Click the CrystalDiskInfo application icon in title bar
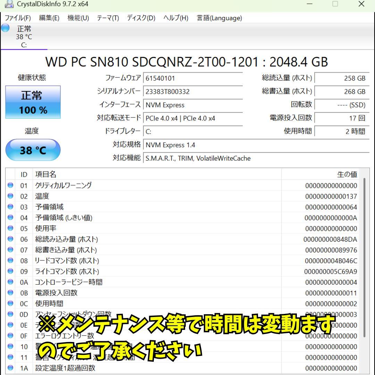Image resolution: width=375 pixels, height=375 pixels. point(9,5)
